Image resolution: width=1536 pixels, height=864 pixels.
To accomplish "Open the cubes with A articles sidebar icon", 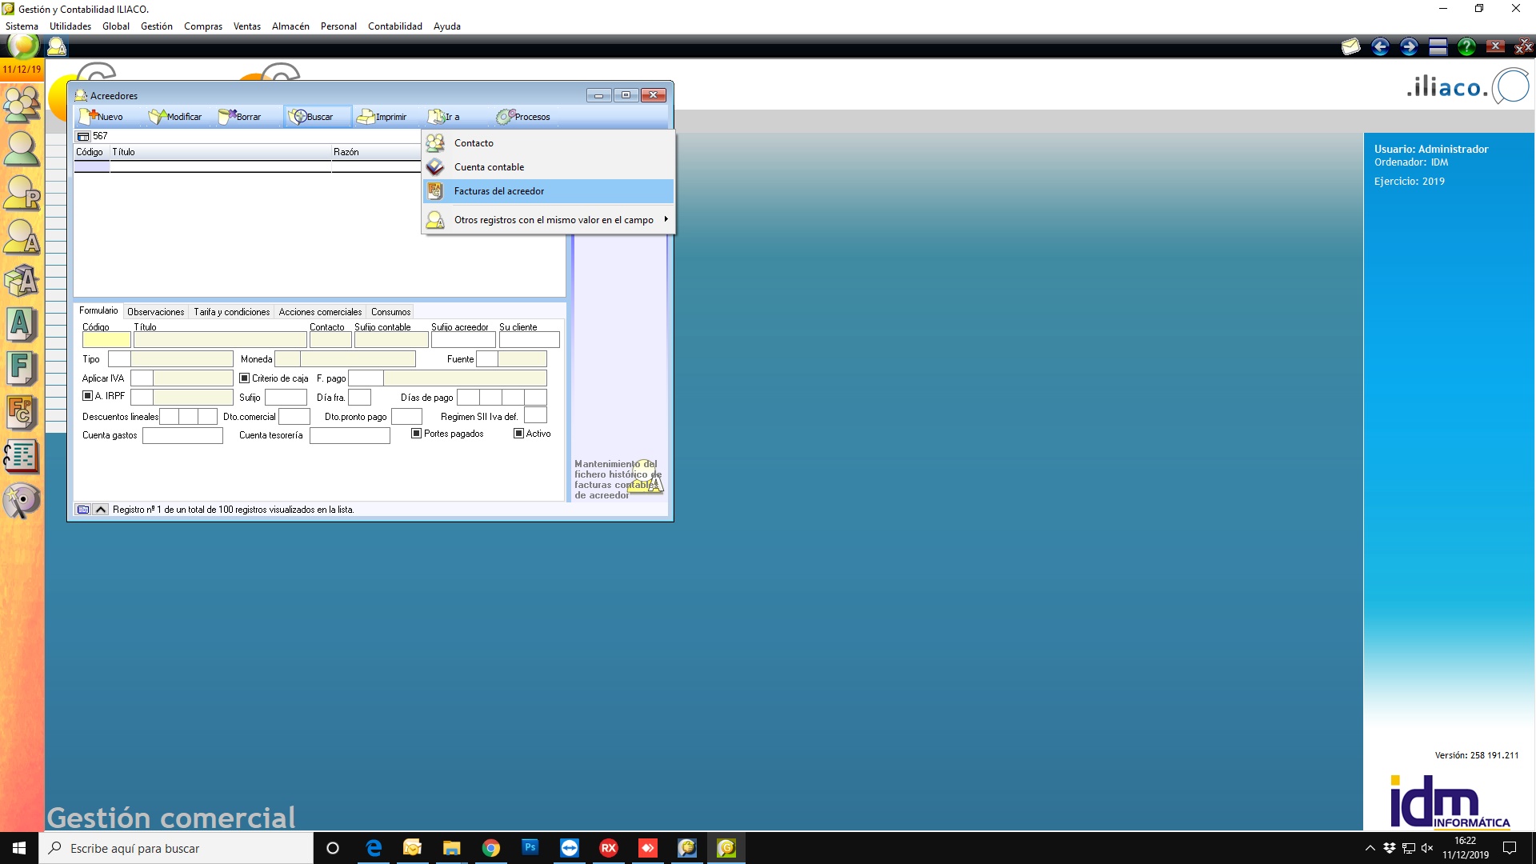I will [22, 280].
